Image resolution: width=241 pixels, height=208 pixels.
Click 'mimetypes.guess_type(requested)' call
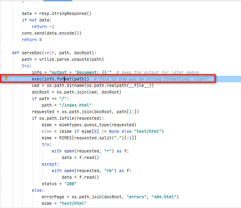pos(98,125)
